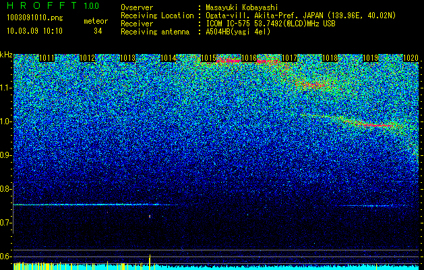Click the Receiver field label
The width and height of the screenshot is (424, 270).
coord(137,24)
